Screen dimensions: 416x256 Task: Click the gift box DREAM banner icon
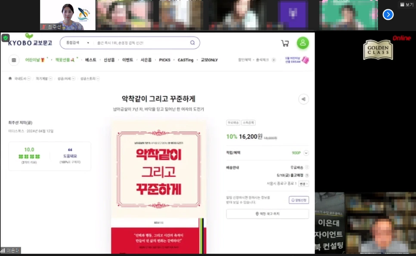click(x=305, y=60)
